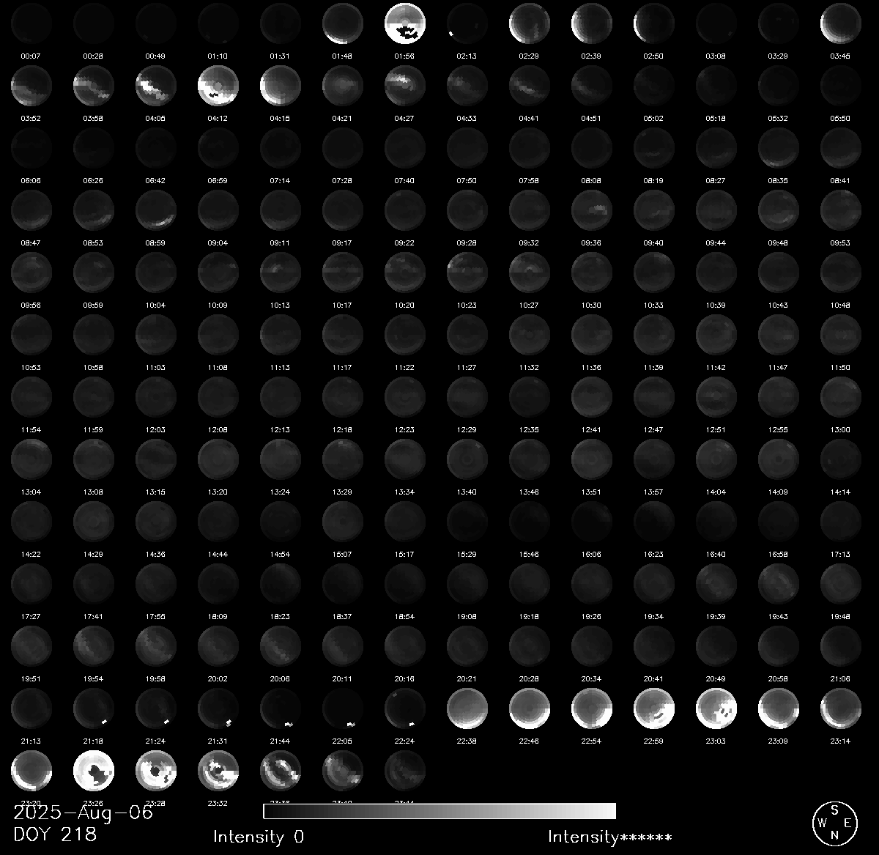Click the Intensity 0 label

259,837
